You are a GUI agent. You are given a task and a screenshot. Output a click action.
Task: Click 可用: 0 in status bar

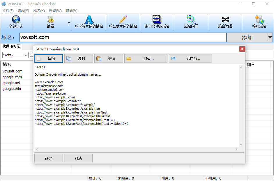pos(168,178)
